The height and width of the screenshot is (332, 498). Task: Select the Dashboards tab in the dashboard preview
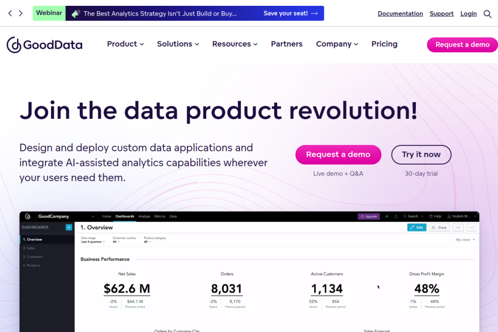pyautogui.click(x=125, y=216)
